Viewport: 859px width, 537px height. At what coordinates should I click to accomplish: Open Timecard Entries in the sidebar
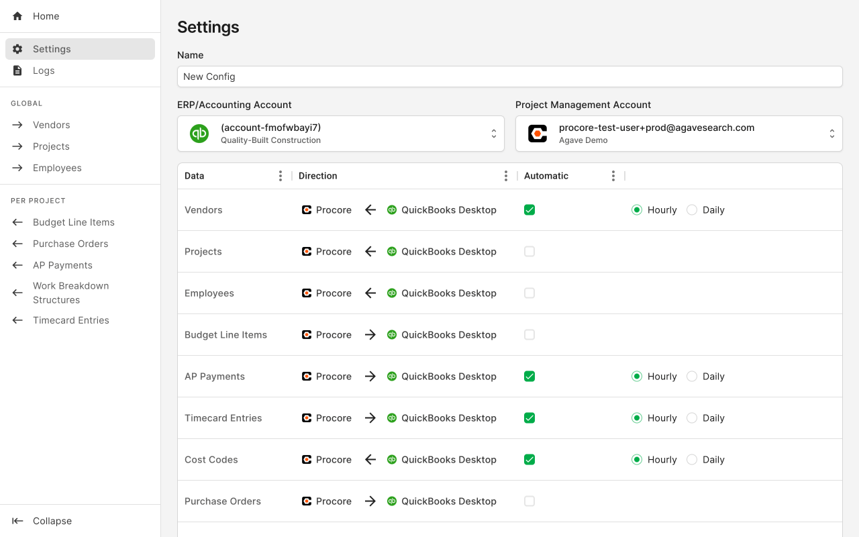[70, 320]
